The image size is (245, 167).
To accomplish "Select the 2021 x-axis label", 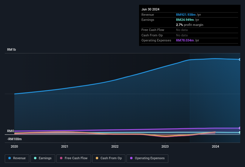I will 65,146.
